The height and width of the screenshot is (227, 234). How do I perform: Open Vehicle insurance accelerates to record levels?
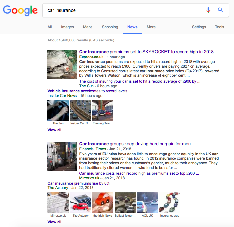pos(88,91)
